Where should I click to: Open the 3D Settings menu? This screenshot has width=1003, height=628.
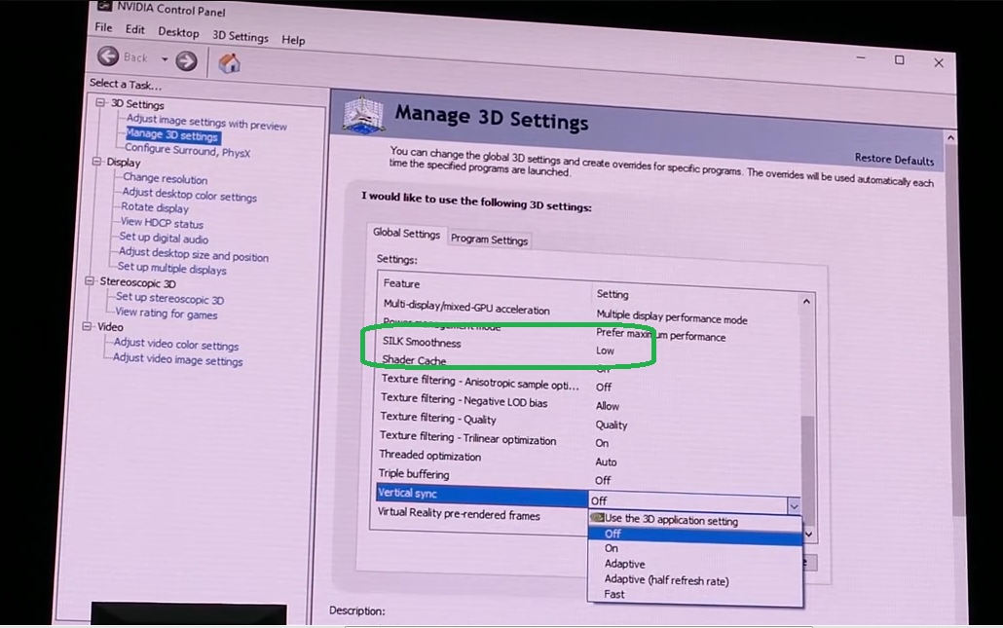(x=240, y=36)
